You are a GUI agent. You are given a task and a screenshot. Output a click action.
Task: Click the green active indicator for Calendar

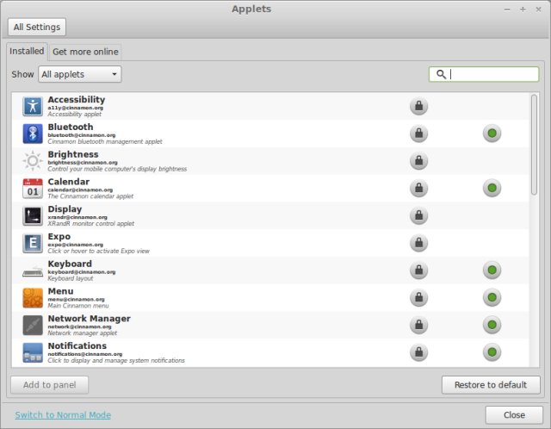[x=492, y=188]
